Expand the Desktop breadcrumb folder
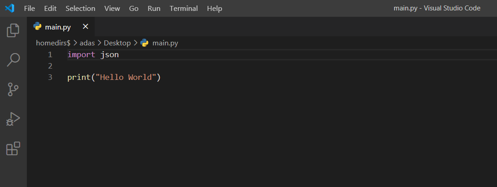The image size is (497, 187). click(x=117, y=43)
